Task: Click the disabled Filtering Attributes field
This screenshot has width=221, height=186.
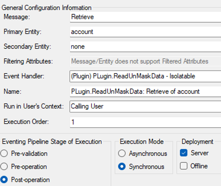Action: coord(145,61)
